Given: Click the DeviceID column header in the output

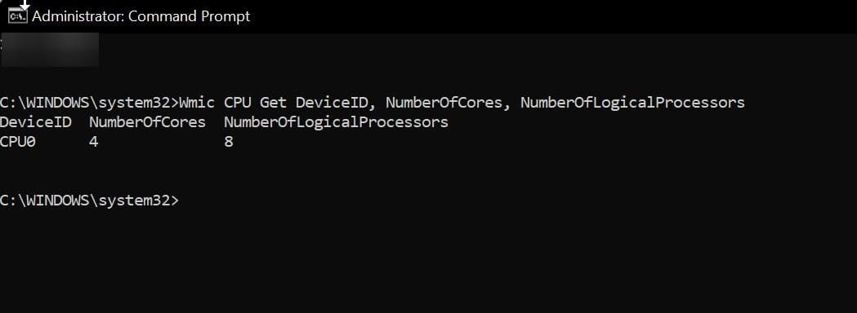Looking at the screenshot, I should coord(35,122).
